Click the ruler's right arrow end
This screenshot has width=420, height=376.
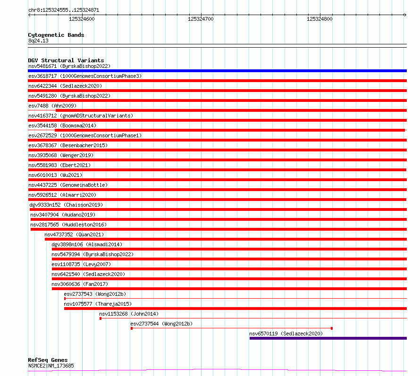point(405,15)
